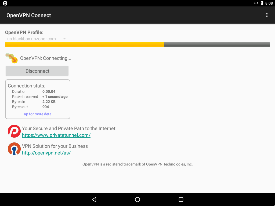Image resolution: width=275 pixels, height=206 pixels.
Task: Tap the 8:08 clock in status bar
Action: [x=269, y=3]
